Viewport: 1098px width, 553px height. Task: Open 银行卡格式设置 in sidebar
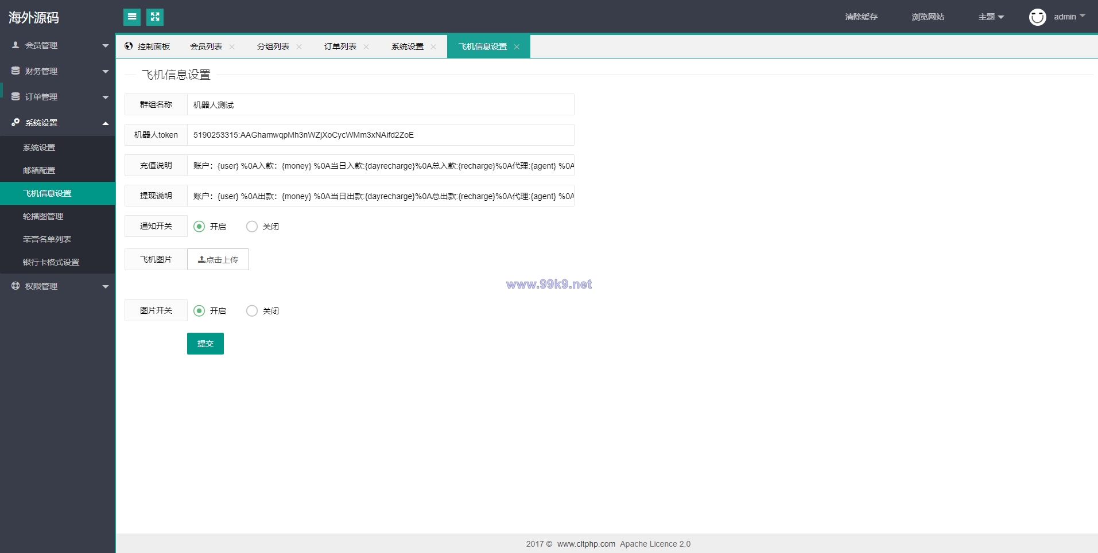click(x=57, y=262)
